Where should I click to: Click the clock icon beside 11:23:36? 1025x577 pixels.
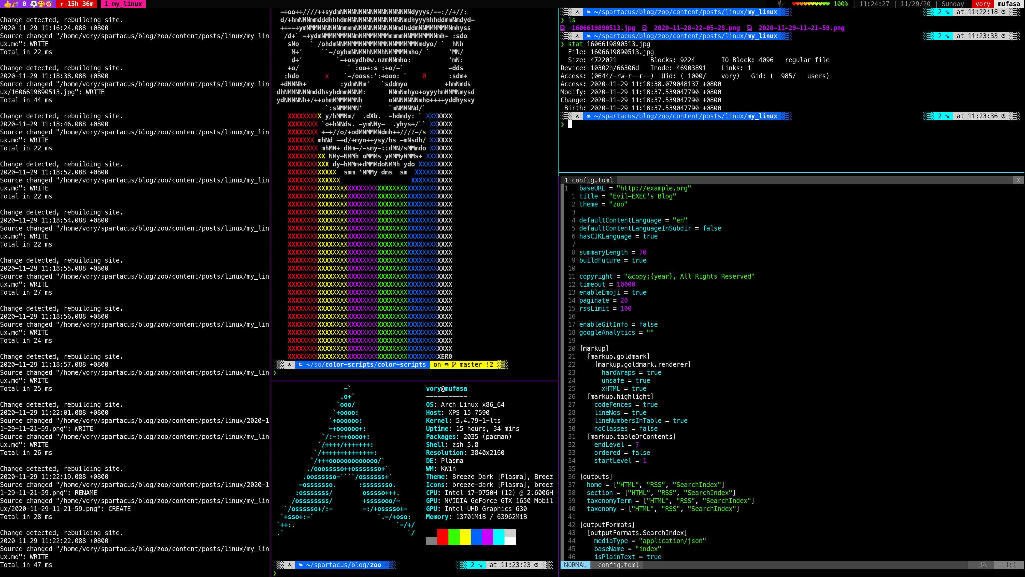tap(1003, 116)
